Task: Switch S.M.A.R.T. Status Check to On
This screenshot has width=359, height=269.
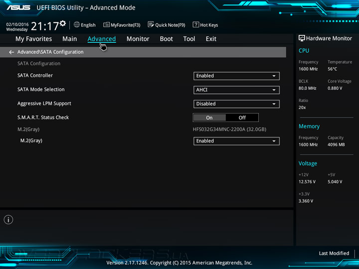Action: pos(209,118)
